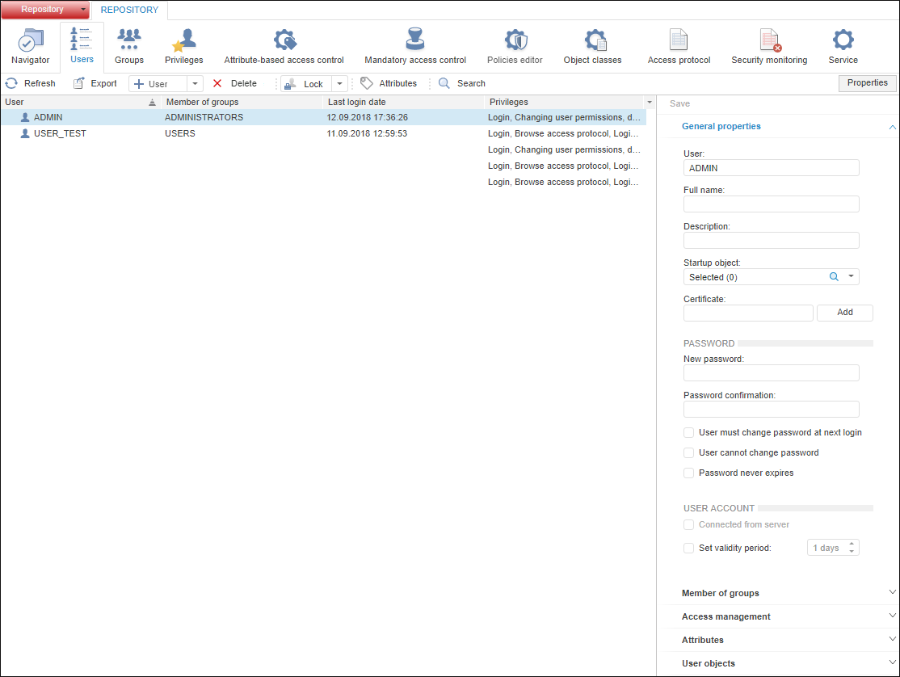Open the Access protocol document icon

coord(679,40)
